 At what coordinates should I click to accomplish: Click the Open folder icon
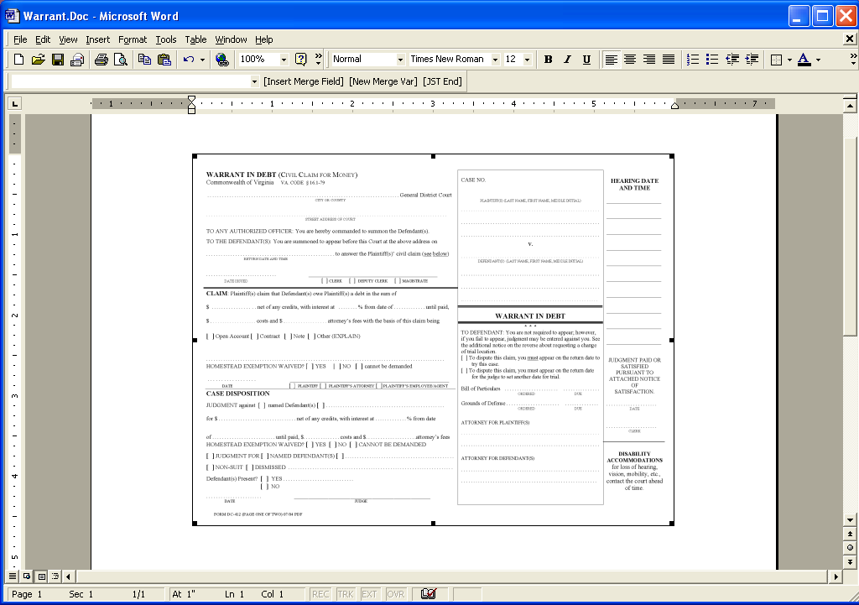point(38,60)
